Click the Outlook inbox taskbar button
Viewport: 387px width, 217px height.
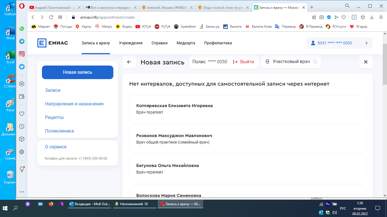pyautogui.click(x=90, y=204)
